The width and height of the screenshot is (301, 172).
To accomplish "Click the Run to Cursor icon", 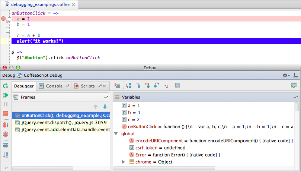I will point(166,86).
